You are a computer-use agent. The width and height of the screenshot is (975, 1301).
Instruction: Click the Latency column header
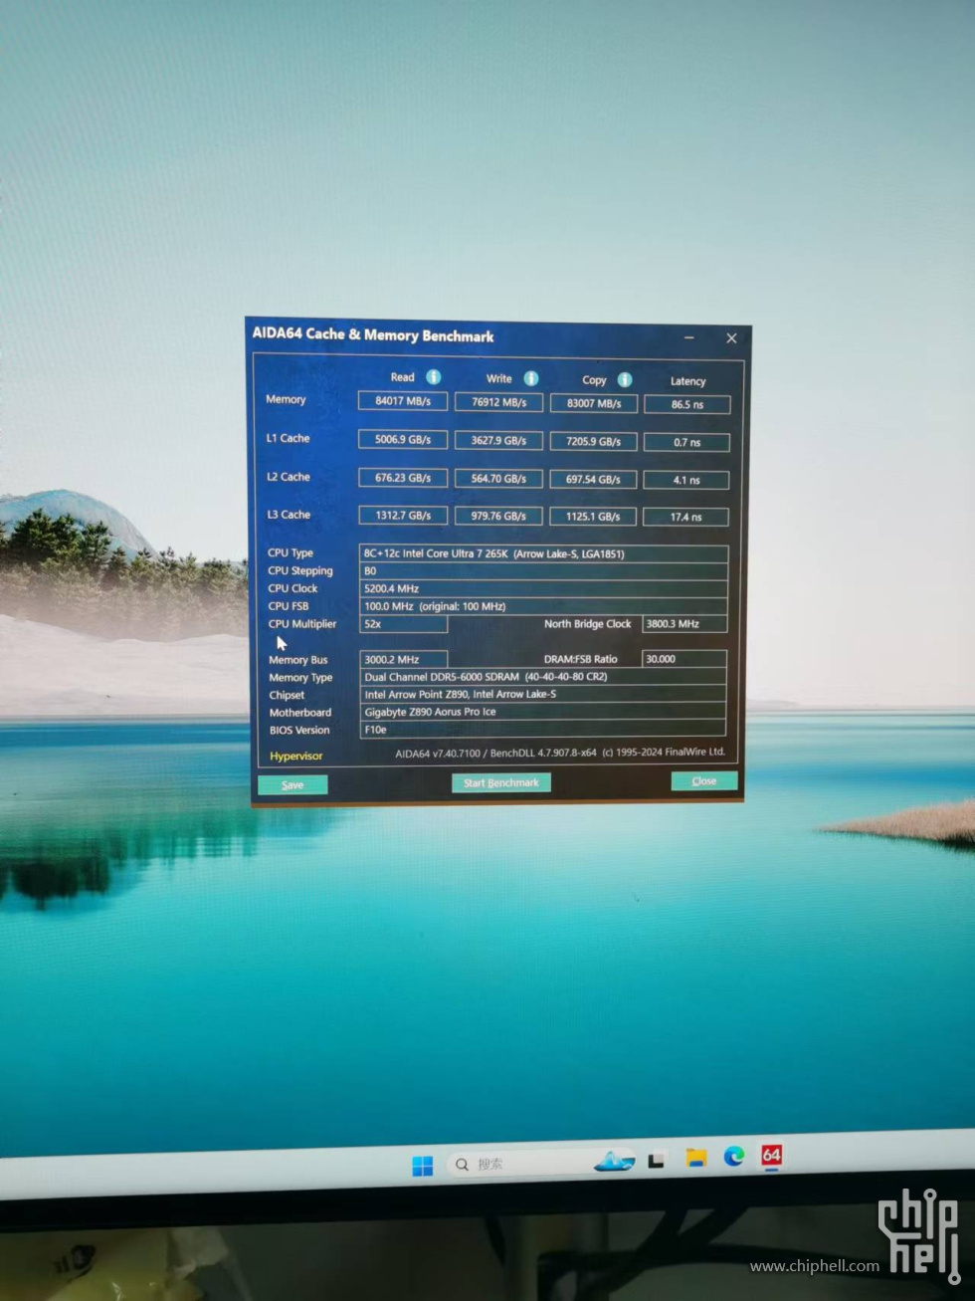687,381
